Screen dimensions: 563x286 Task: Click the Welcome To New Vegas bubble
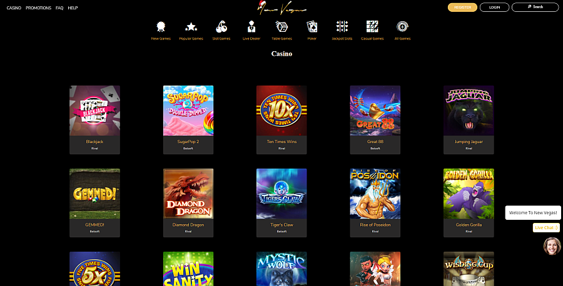[533, 212]
